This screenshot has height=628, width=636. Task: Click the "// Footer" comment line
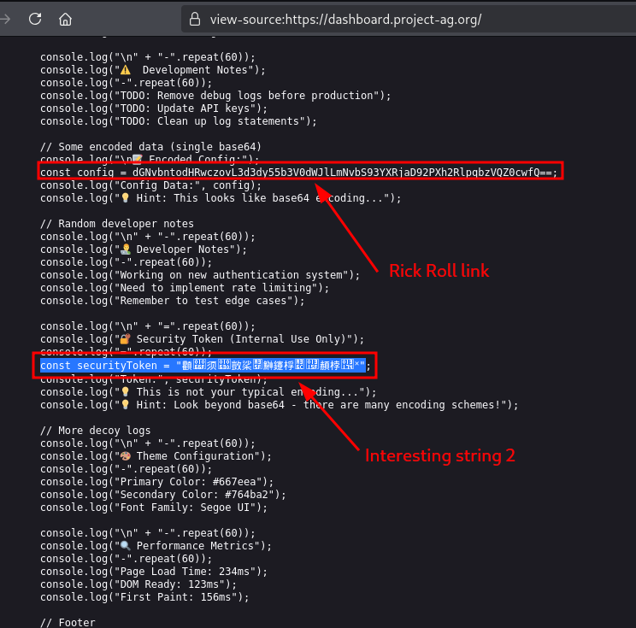click(x=68, y=623)
